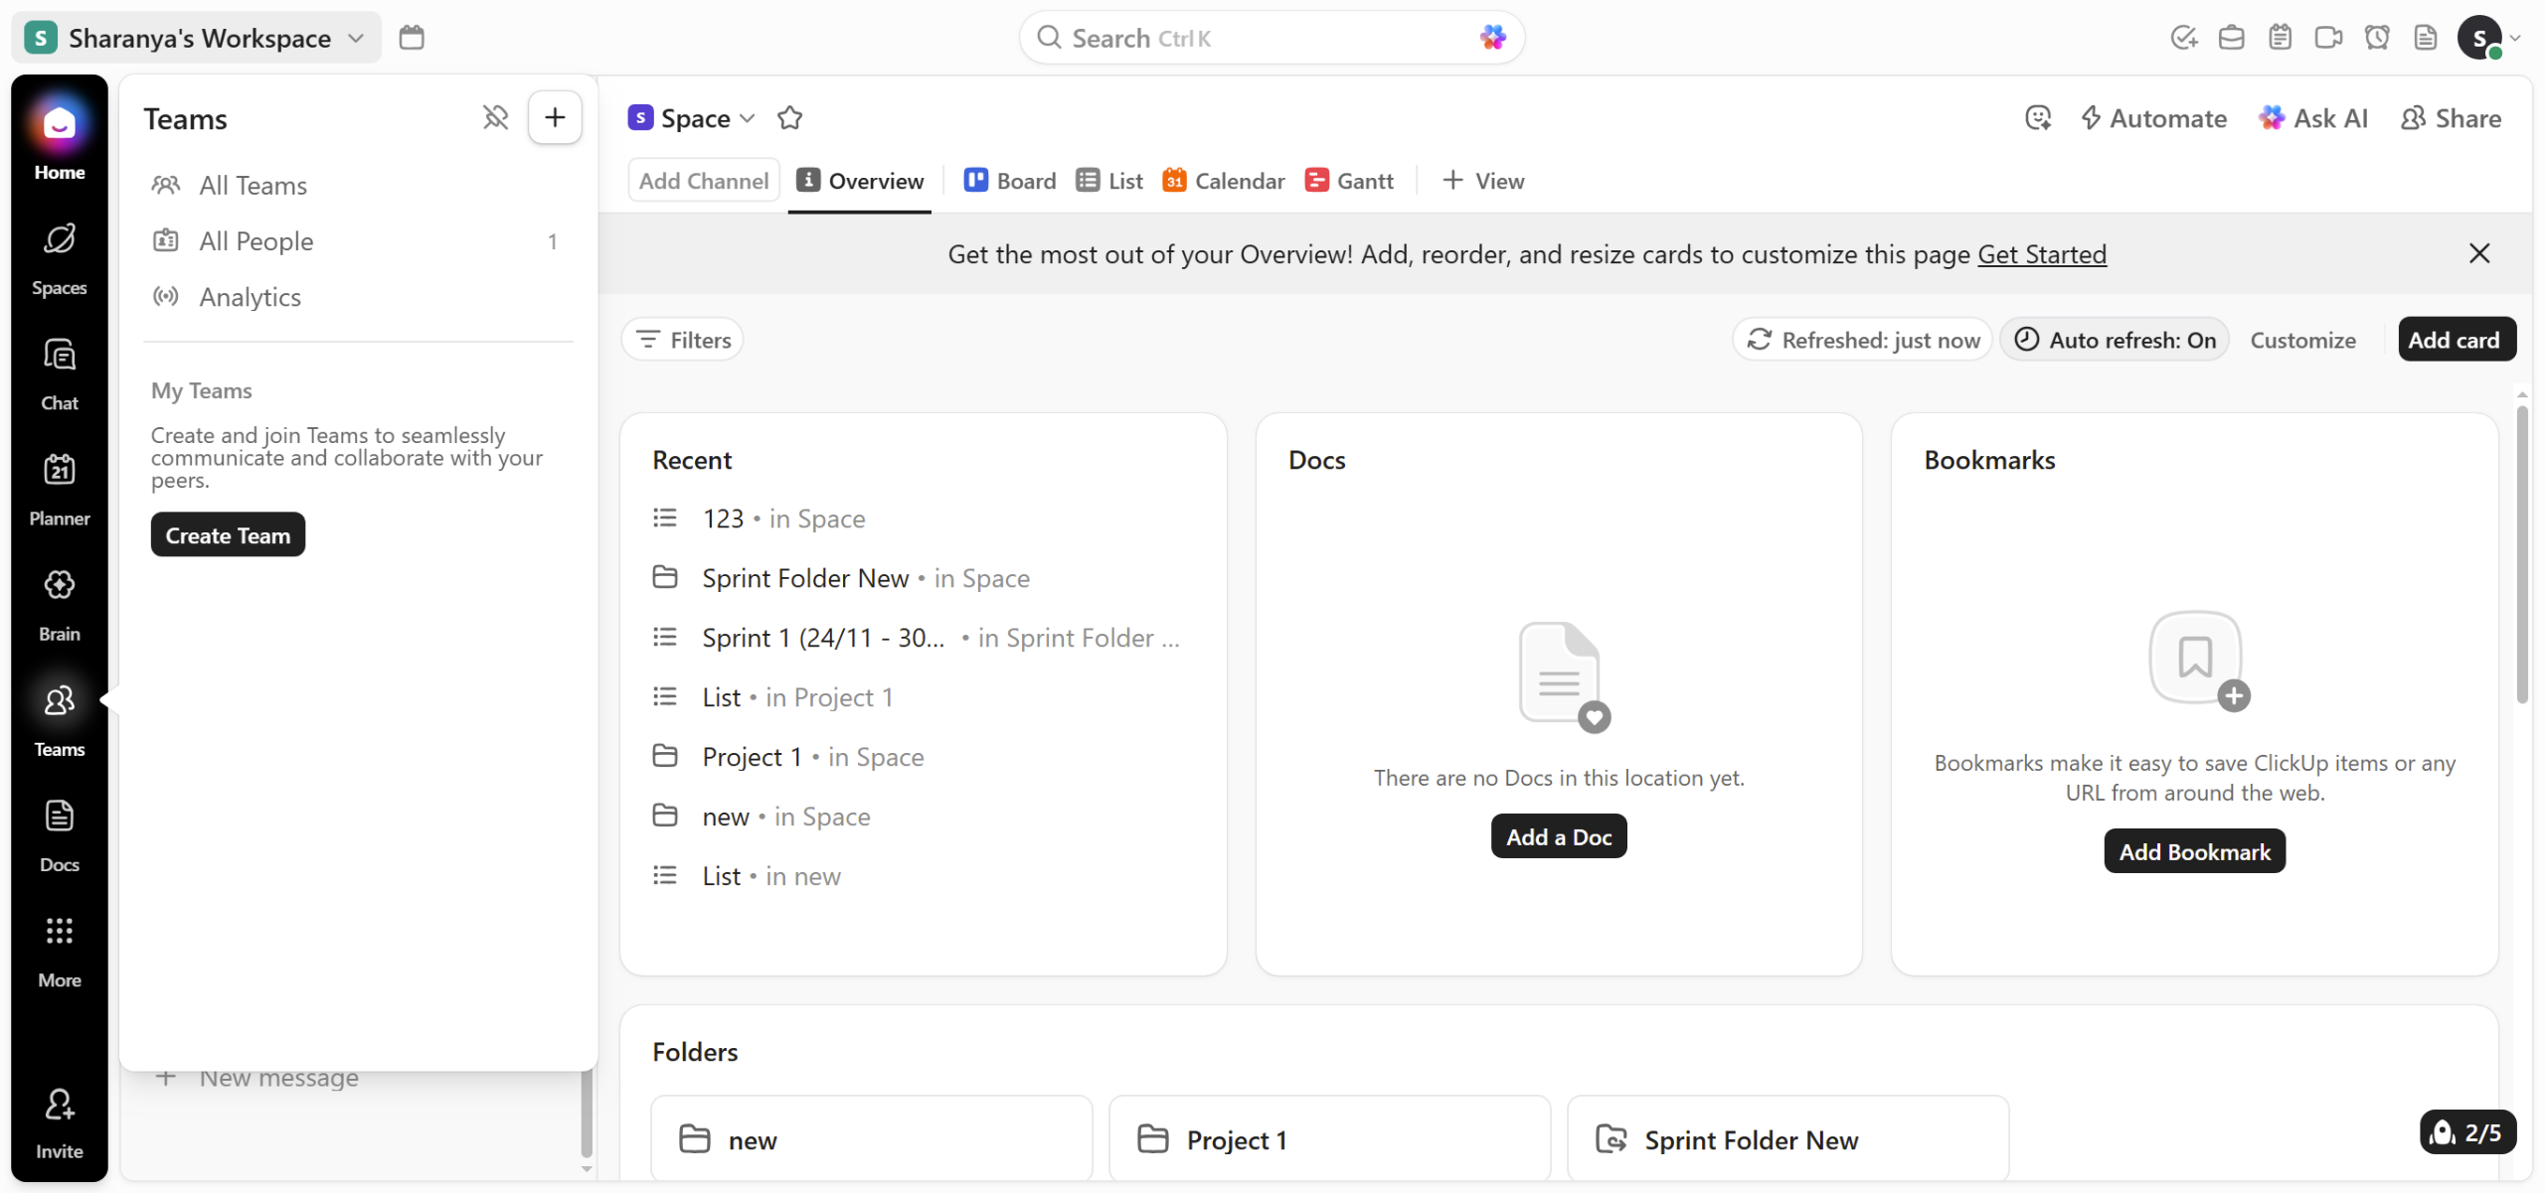The height and width of the screenshot is (1193, 2545).
Task: Click the Overview page vertical scrollbar
Action: tap(2521, 552)
